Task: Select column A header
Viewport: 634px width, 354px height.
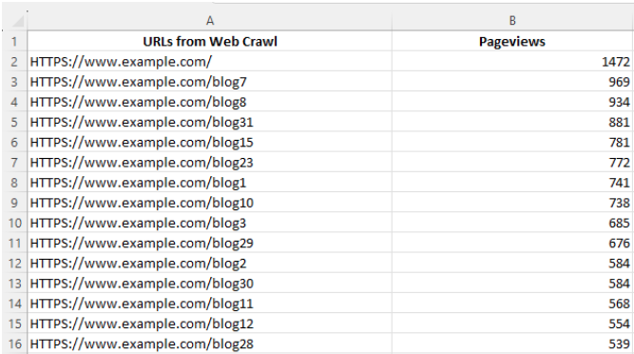Action: (209, 21)
